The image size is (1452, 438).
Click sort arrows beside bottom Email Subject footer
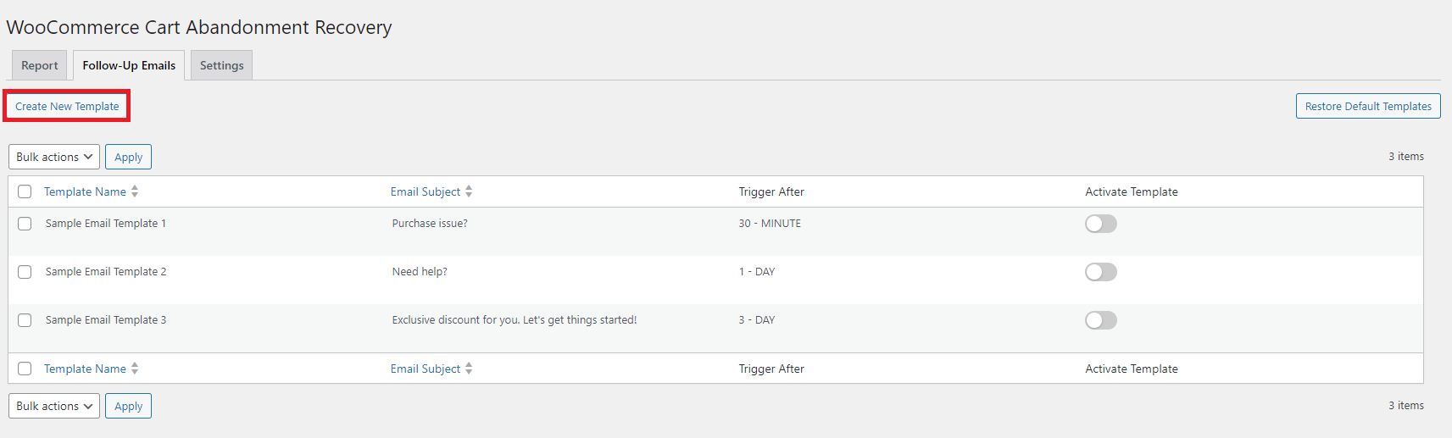pyautogui.click(x=469, y=369)
